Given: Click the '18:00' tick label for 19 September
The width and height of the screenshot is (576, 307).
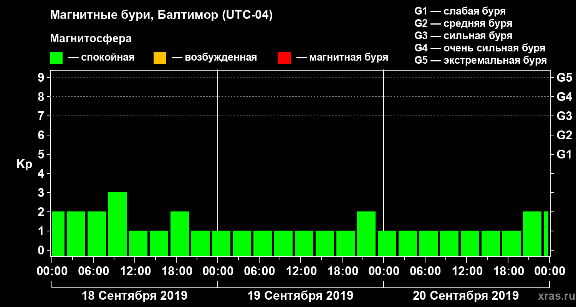Looking at the screenshot, I should [342, 271].
